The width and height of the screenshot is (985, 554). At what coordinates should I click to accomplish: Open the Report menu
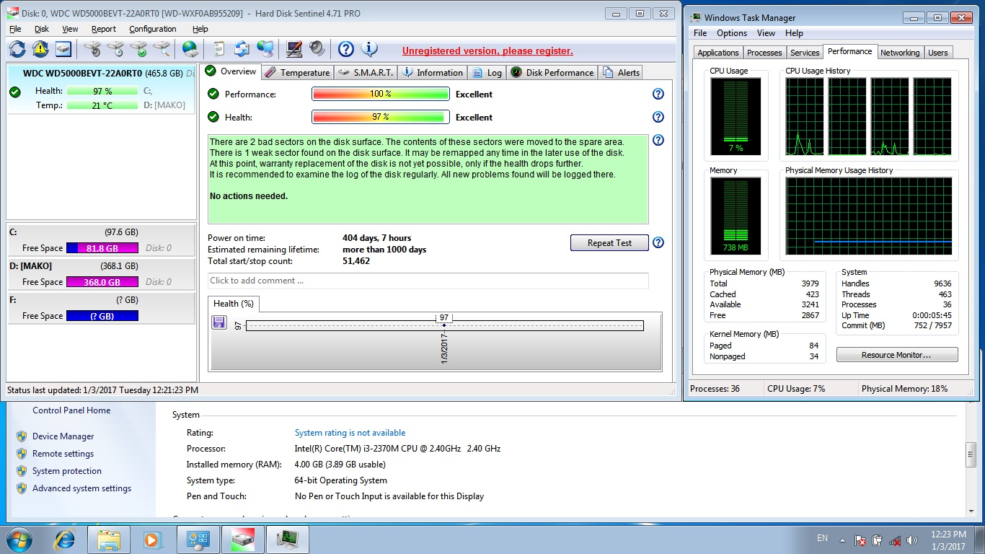[103, 29]
